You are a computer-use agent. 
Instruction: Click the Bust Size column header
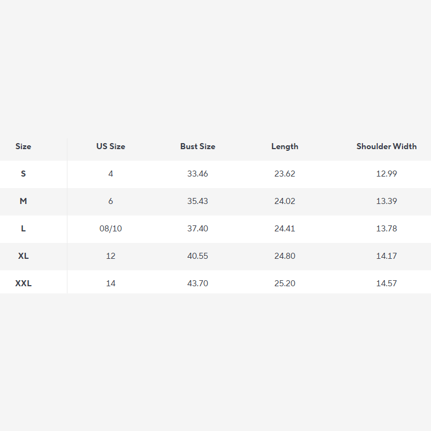tap(197, 146)
